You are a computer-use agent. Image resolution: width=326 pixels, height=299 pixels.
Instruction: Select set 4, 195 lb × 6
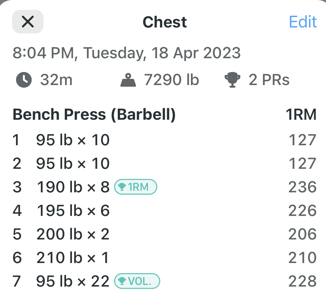(x=164, y=210)
